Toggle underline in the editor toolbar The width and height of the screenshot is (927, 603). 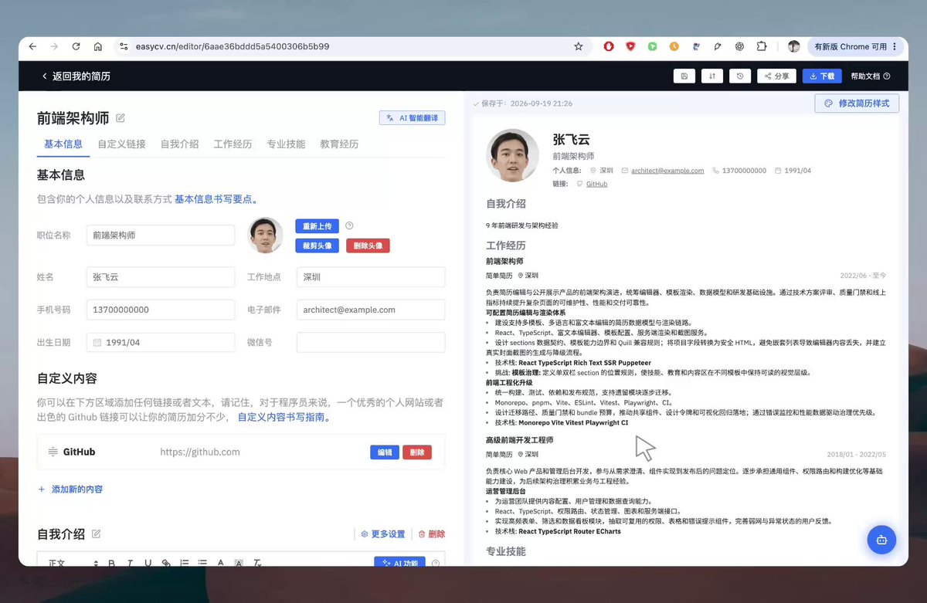coord(148,563)
